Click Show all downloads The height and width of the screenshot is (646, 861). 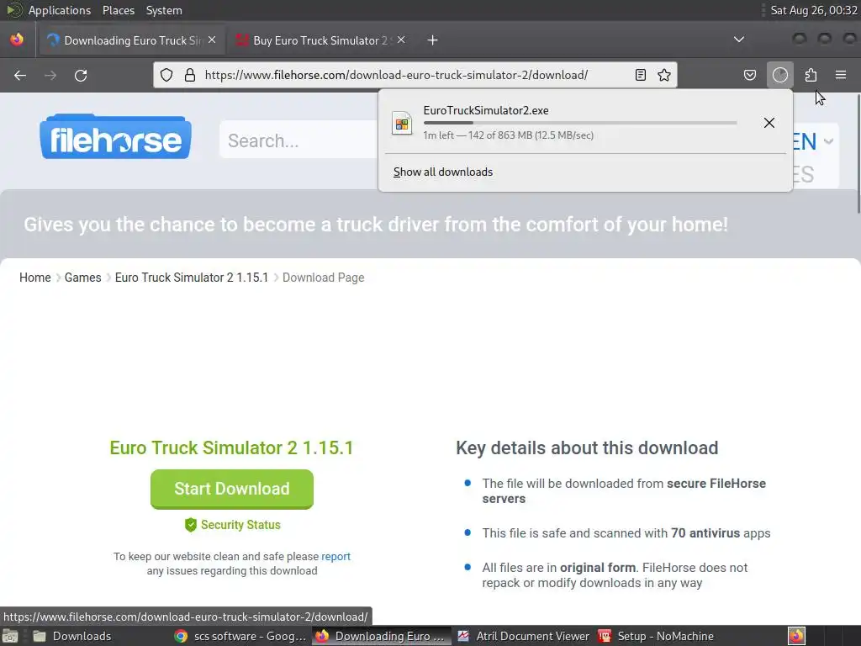click(x=443, y=172)
